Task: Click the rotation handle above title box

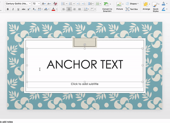Action: (x=85, y=45)
